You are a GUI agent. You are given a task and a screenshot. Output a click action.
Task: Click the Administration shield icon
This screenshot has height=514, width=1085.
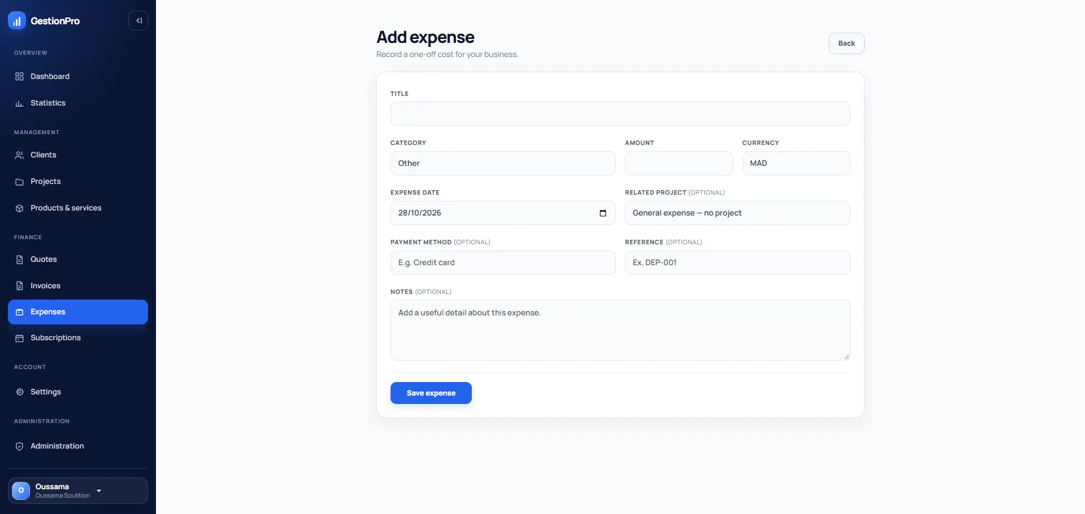(x=19, y=446)
